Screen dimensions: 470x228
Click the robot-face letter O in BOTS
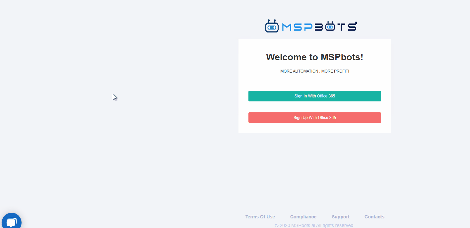tap(330, 27)
